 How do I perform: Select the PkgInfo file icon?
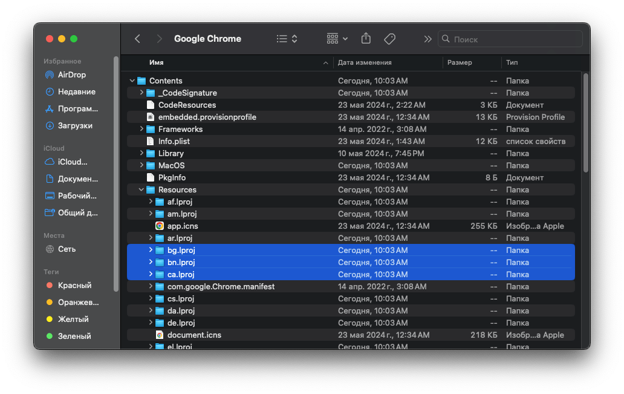[151, 177]
